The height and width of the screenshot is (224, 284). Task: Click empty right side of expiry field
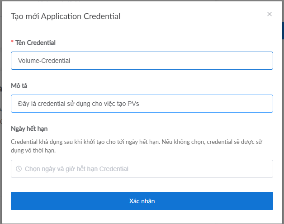[x=217, y=169]
